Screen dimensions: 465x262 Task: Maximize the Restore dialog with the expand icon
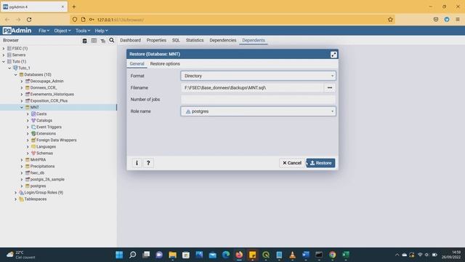click(333, 55)
